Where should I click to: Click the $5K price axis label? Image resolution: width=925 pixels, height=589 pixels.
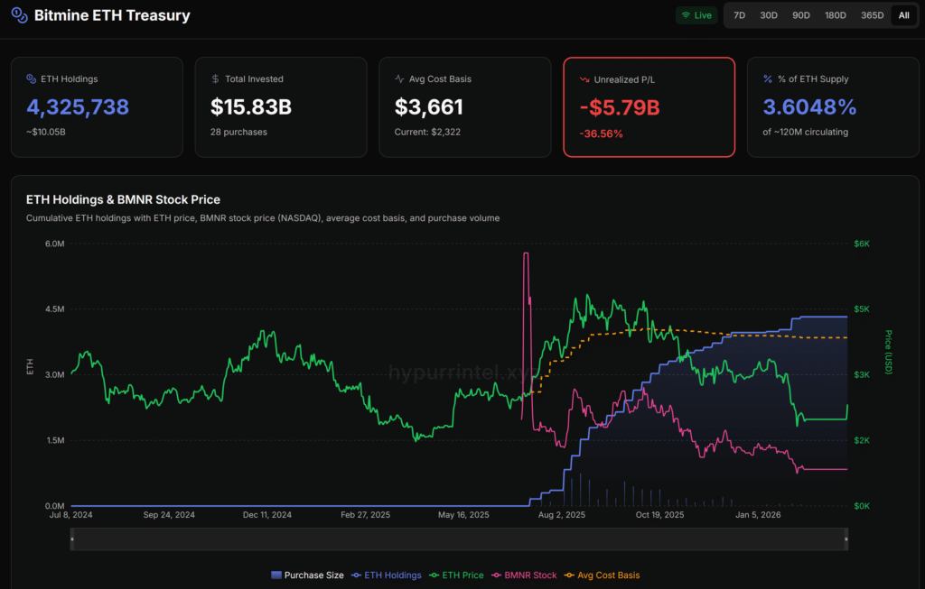861,309
